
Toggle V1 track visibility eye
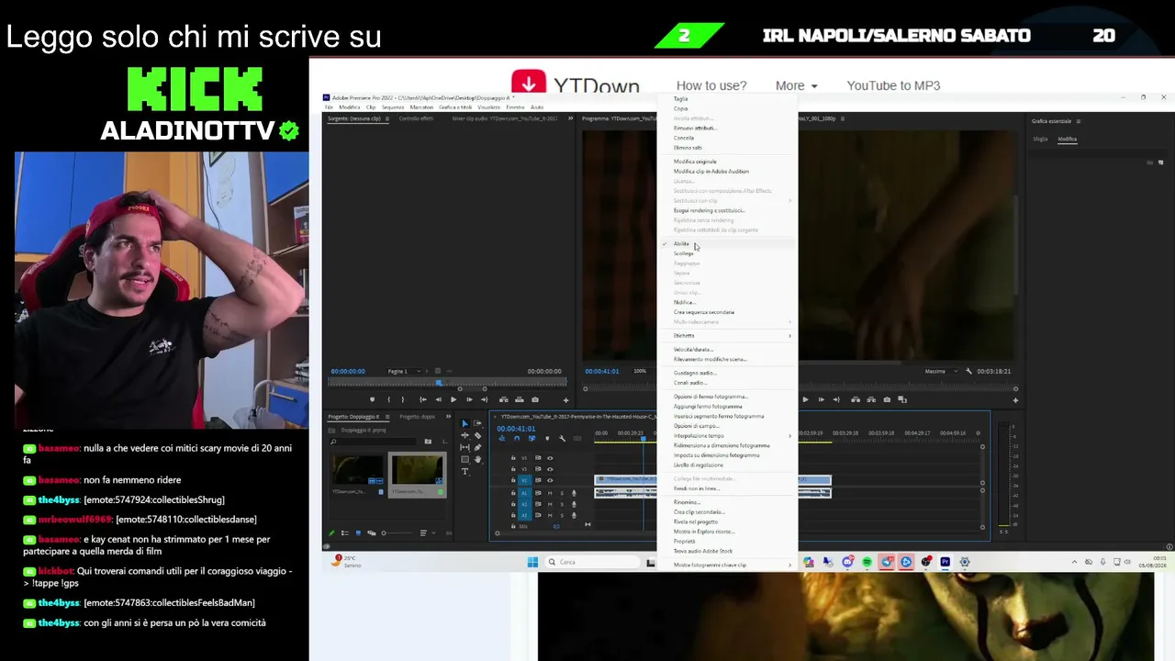550,480
